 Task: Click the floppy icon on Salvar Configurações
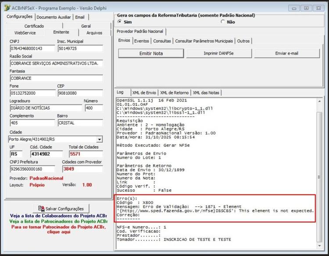(41, 208)
